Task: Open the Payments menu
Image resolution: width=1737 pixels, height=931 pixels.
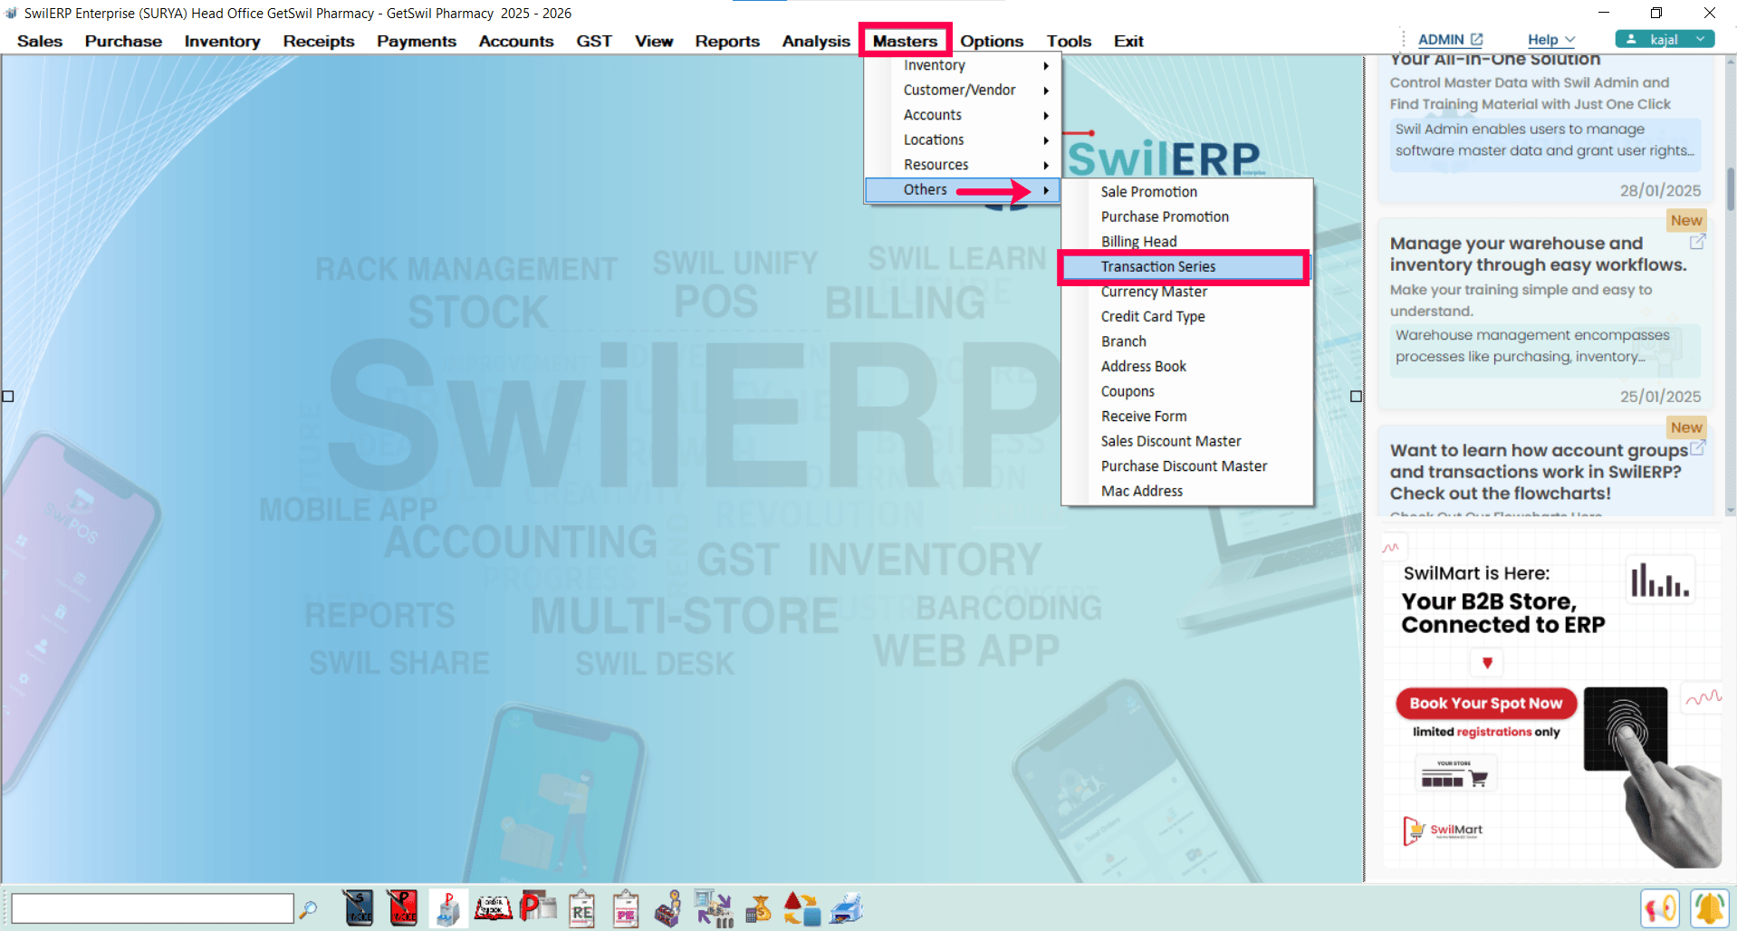Action: [417, 41]
